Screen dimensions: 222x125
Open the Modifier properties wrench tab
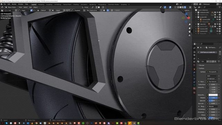point(194,72)
